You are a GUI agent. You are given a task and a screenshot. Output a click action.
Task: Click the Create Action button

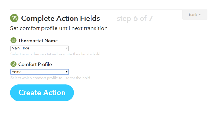[x=42, y=93]
